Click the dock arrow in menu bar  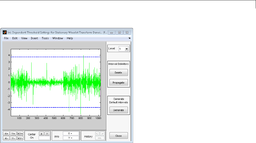pos(129,38)
